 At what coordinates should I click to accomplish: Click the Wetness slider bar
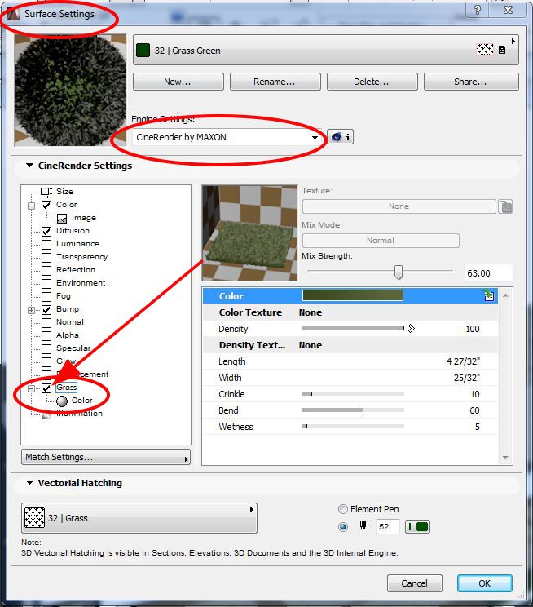[x=353, y=426]
